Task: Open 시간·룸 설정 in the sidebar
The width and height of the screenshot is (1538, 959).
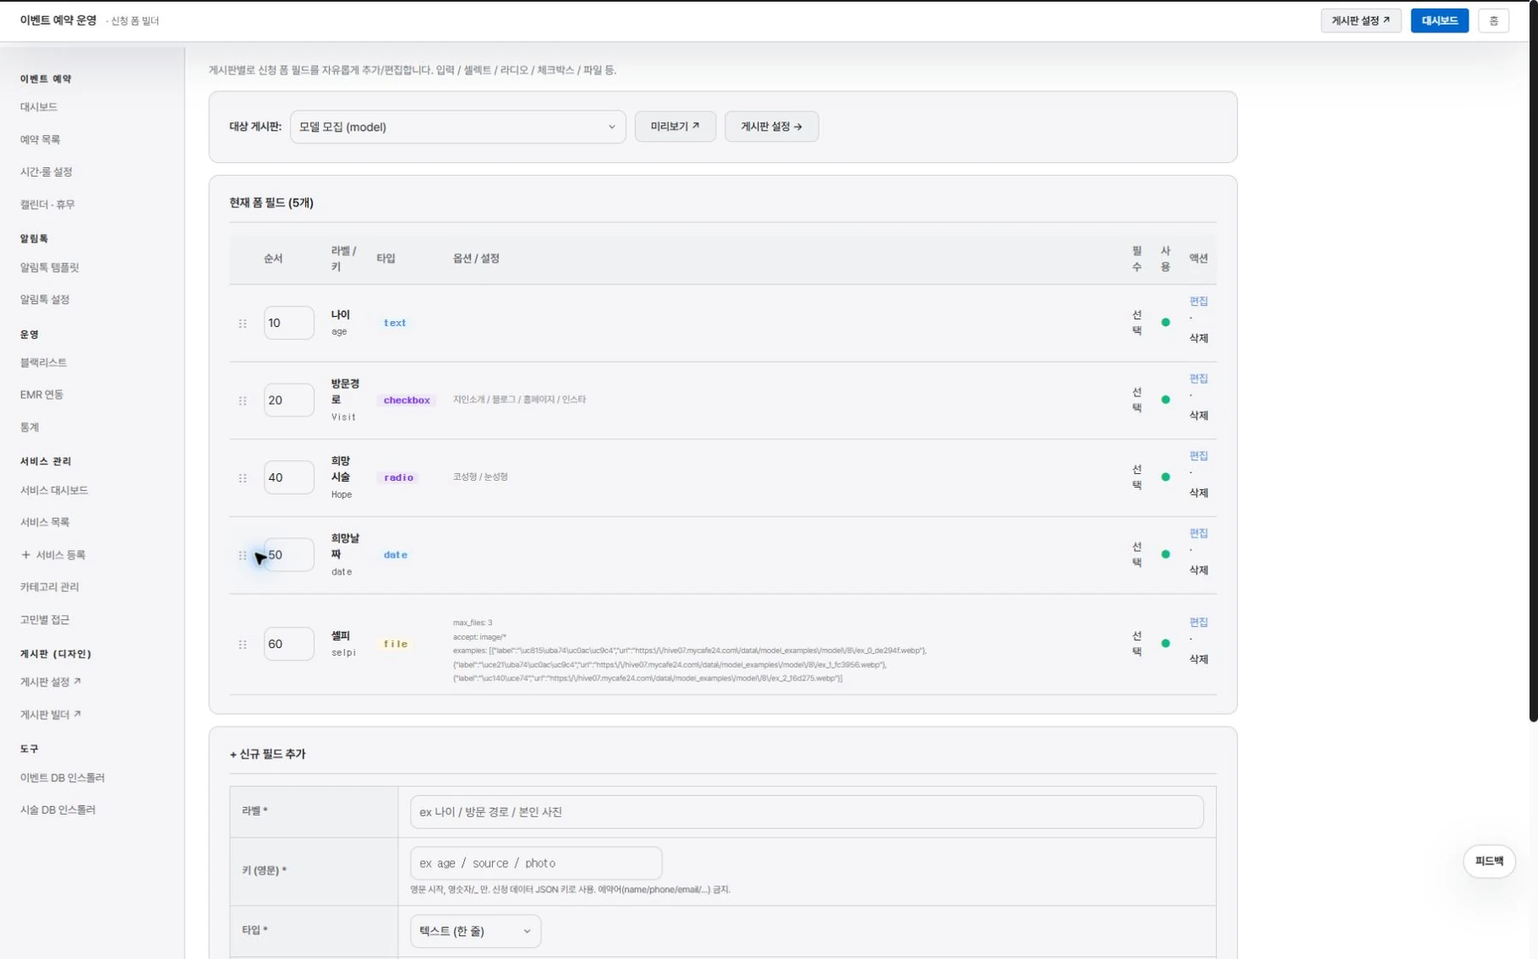Action: click(x=46, y=172)
